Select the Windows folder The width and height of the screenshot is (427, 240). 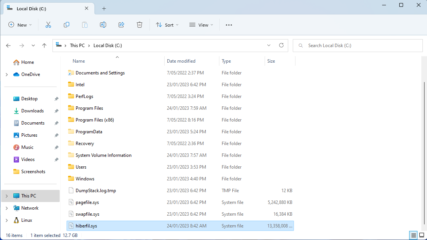coord(180,179)
